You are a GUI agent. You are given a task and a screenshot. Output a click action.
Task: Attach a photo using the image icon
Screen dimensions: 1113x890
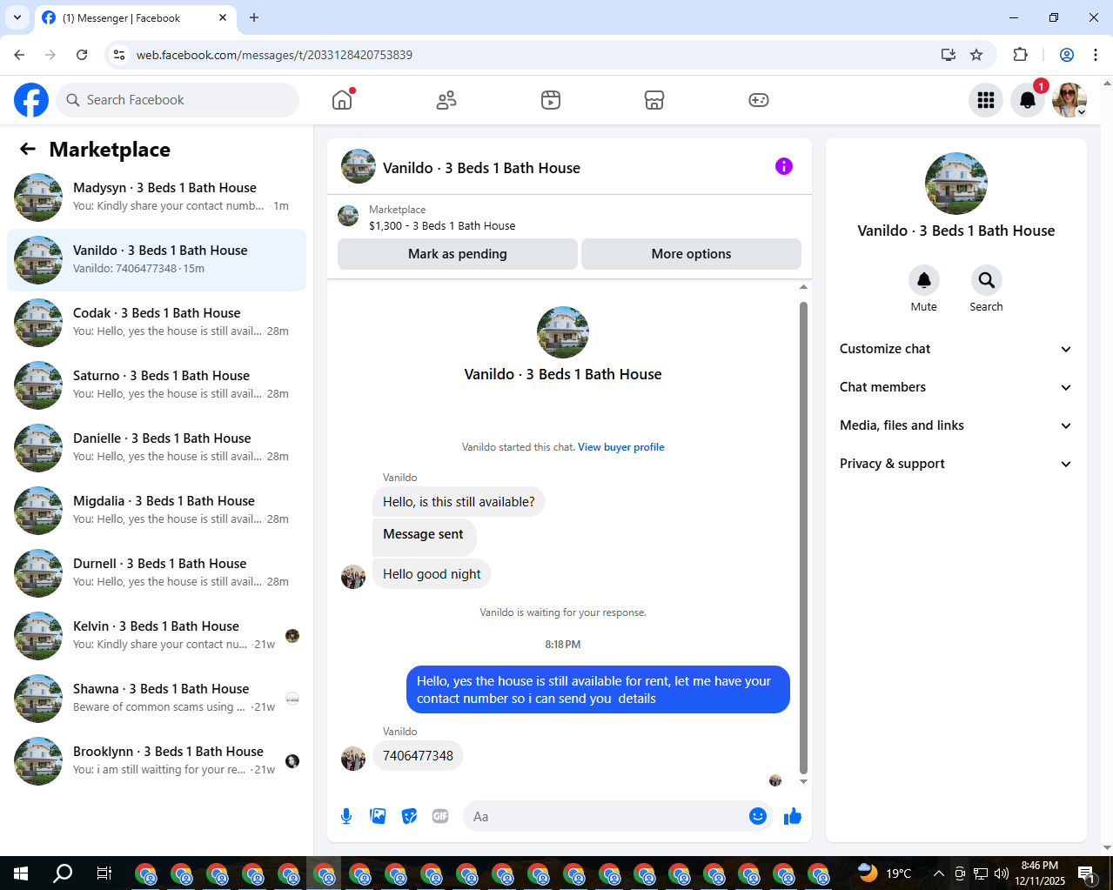coord(378,816)
